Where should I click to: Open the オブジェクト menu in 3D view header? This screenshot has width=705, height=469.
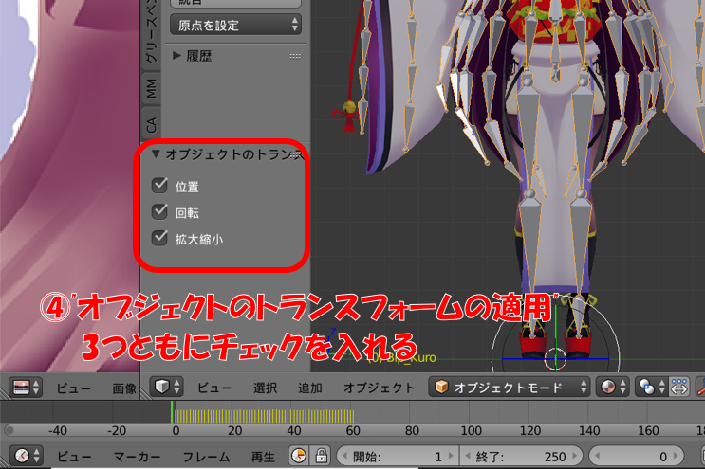(x=379, y=387)
